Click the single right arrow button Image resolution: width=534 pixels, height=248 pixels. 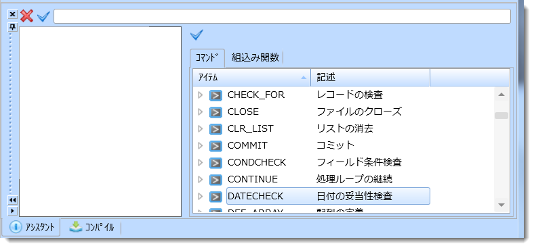pos(13,211)
